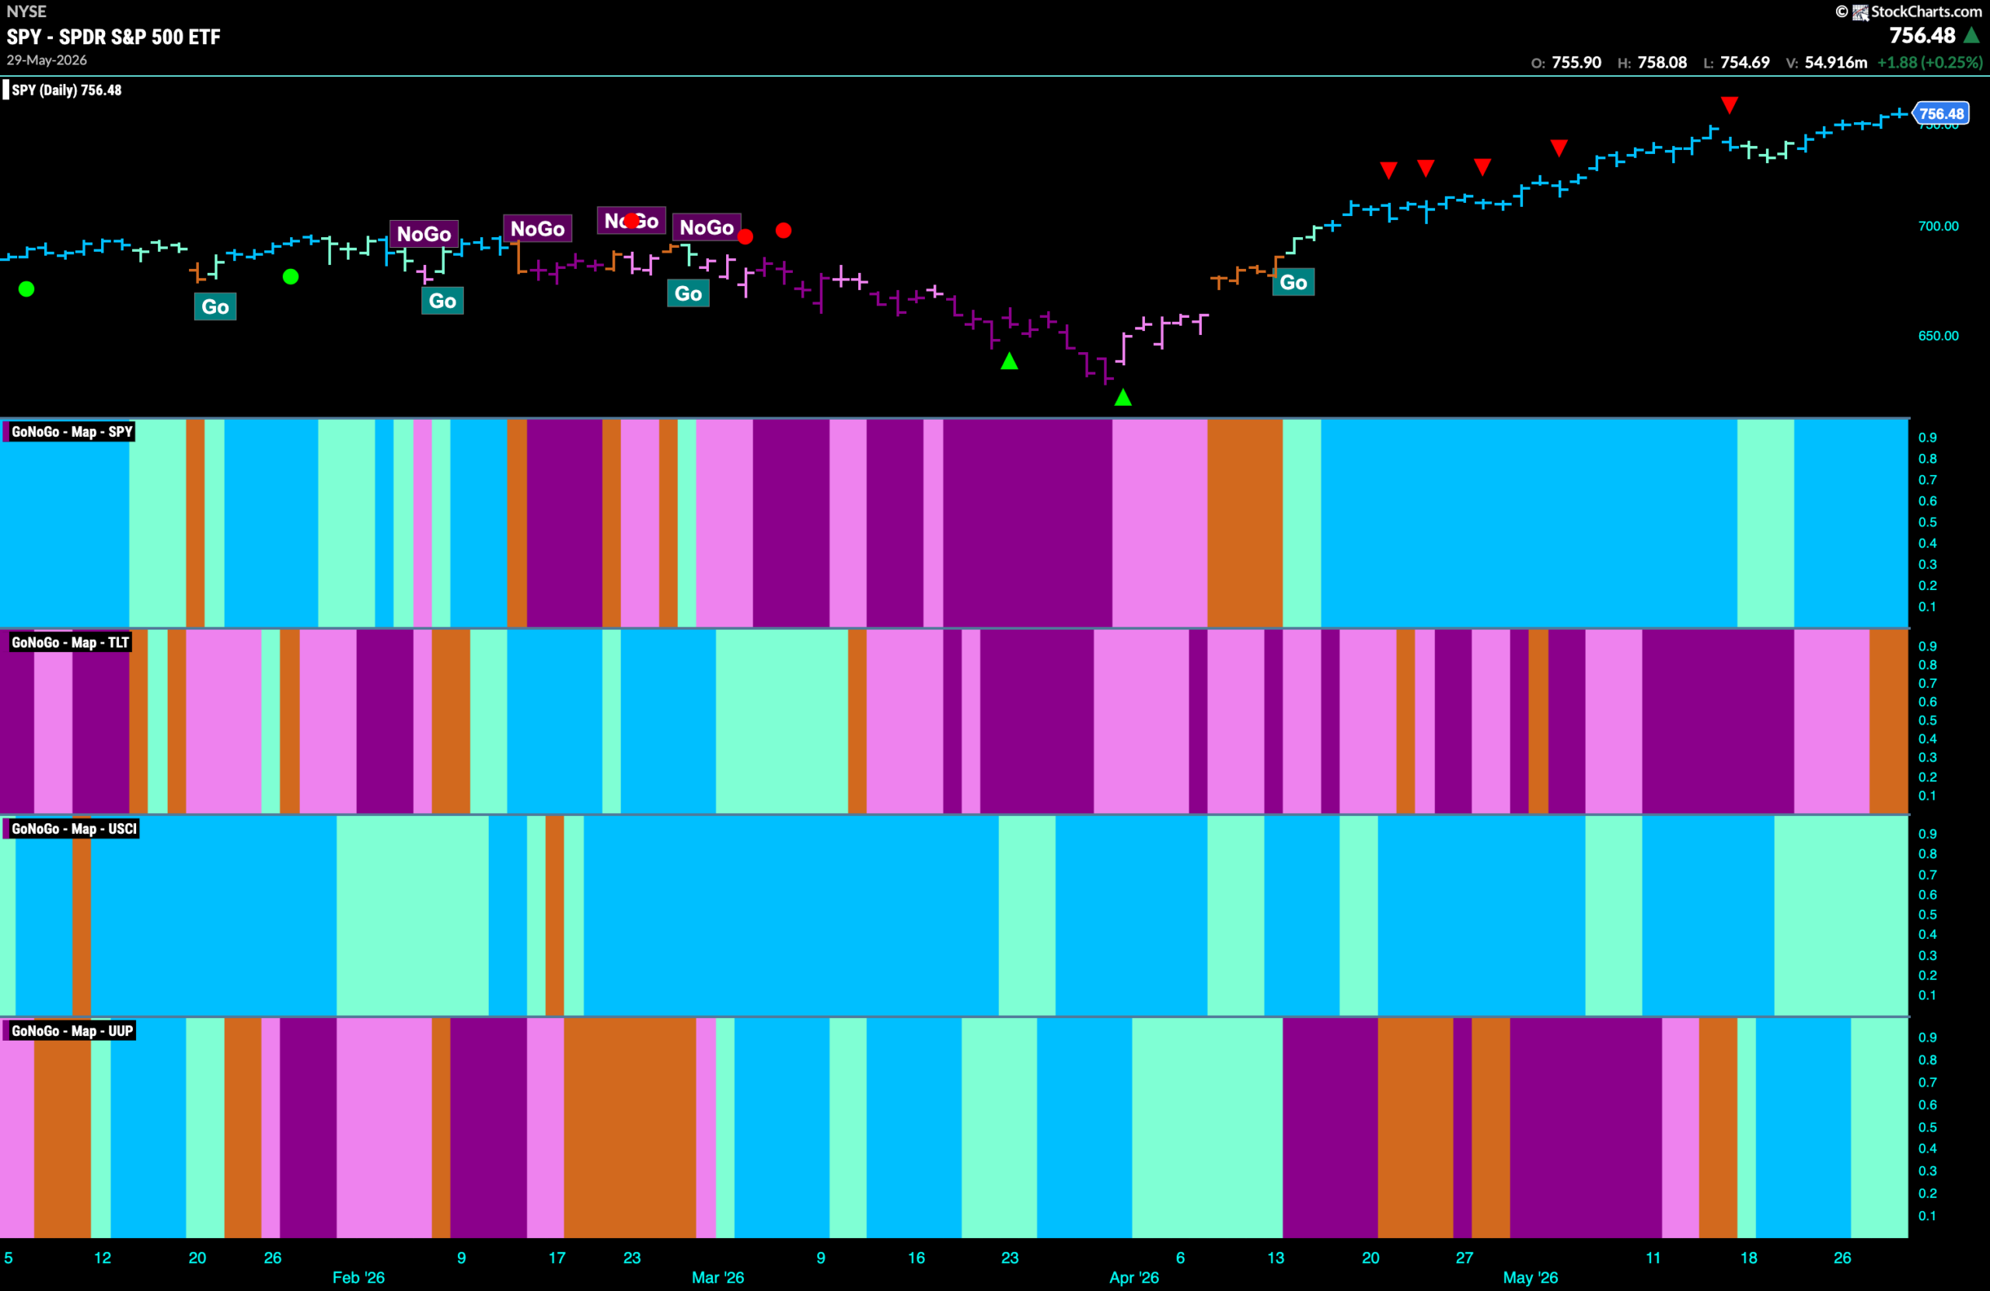Click the 756.48 current price tag on price axis
1990x1291 pixels.
[x=1941, y=113]
